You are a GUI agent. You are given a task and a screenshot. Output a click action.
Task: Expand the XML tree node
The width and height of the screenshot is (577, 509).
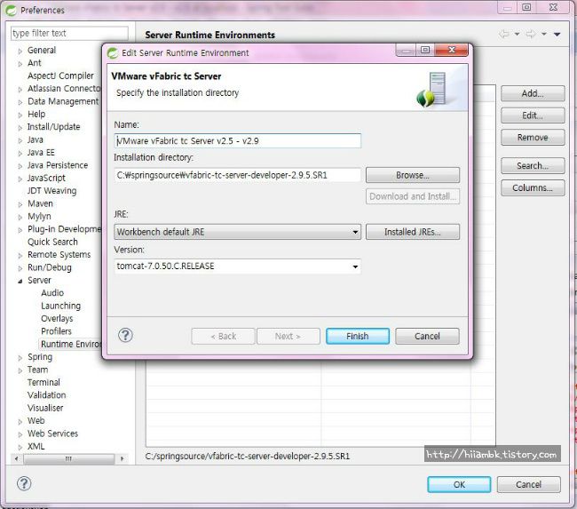coord(20,447)
